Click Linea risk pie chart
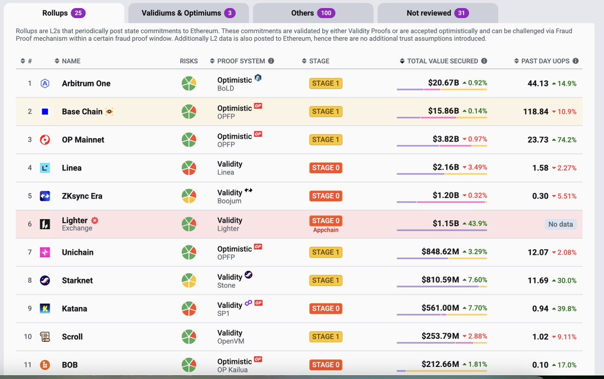 tap(189, 168)
